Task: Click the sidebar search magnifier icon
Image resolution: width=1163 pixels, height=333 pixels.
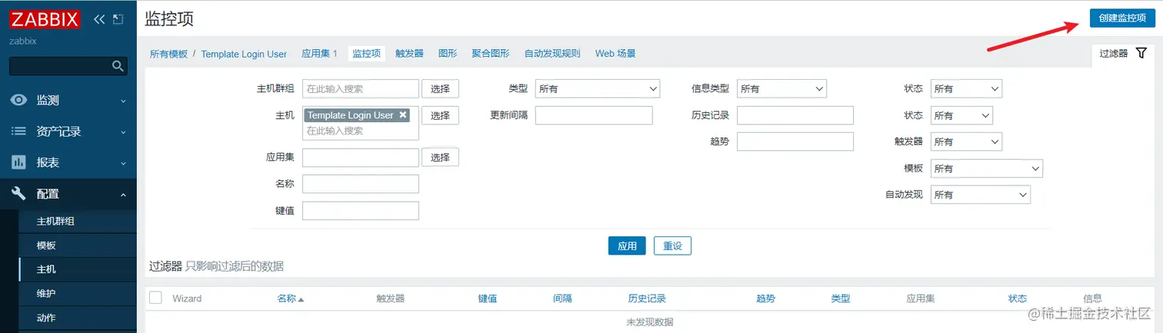Action: (118, 66)
